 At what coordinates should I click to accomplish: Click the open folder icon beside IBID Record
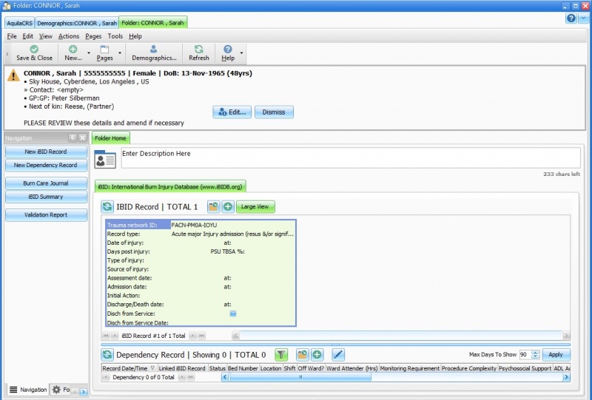pos(213,207)
